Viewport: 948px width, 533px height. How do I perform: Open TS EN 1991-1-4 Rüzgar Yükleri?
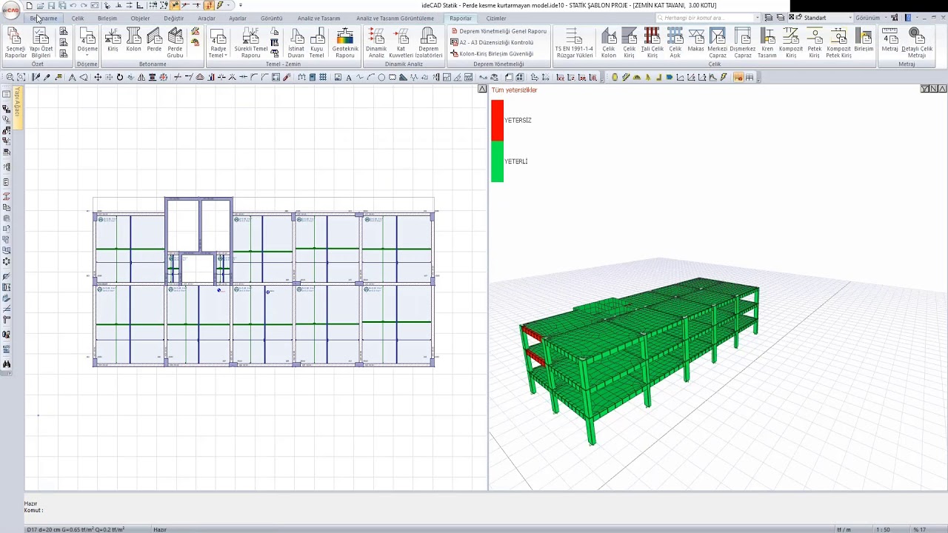click(x=574, y=42)
